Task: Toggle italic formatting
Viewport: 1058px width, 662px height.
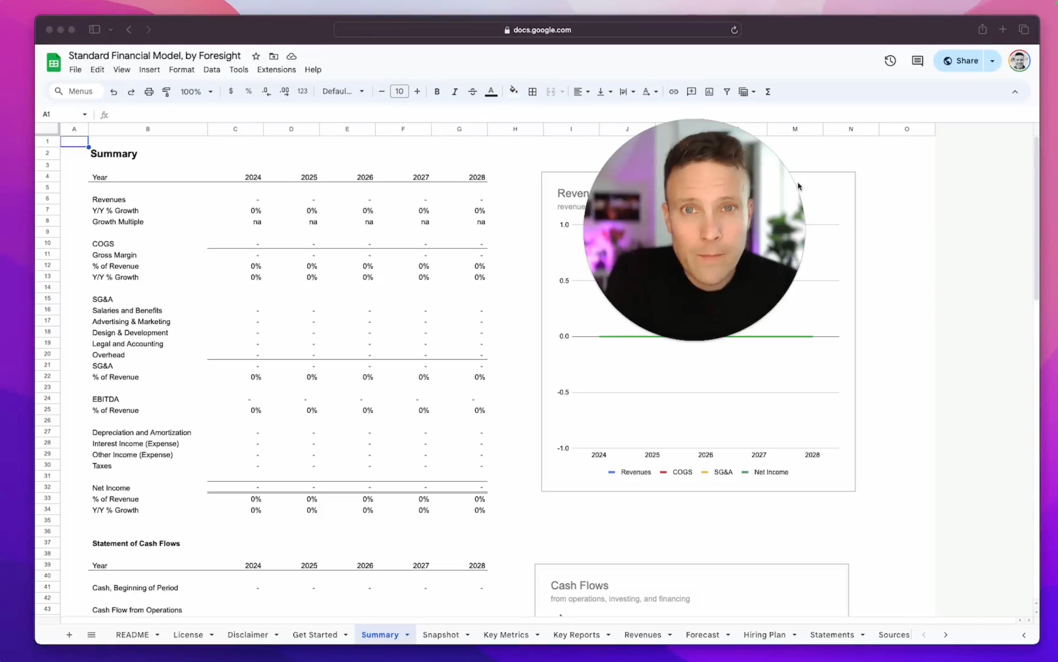Action: 454,92
